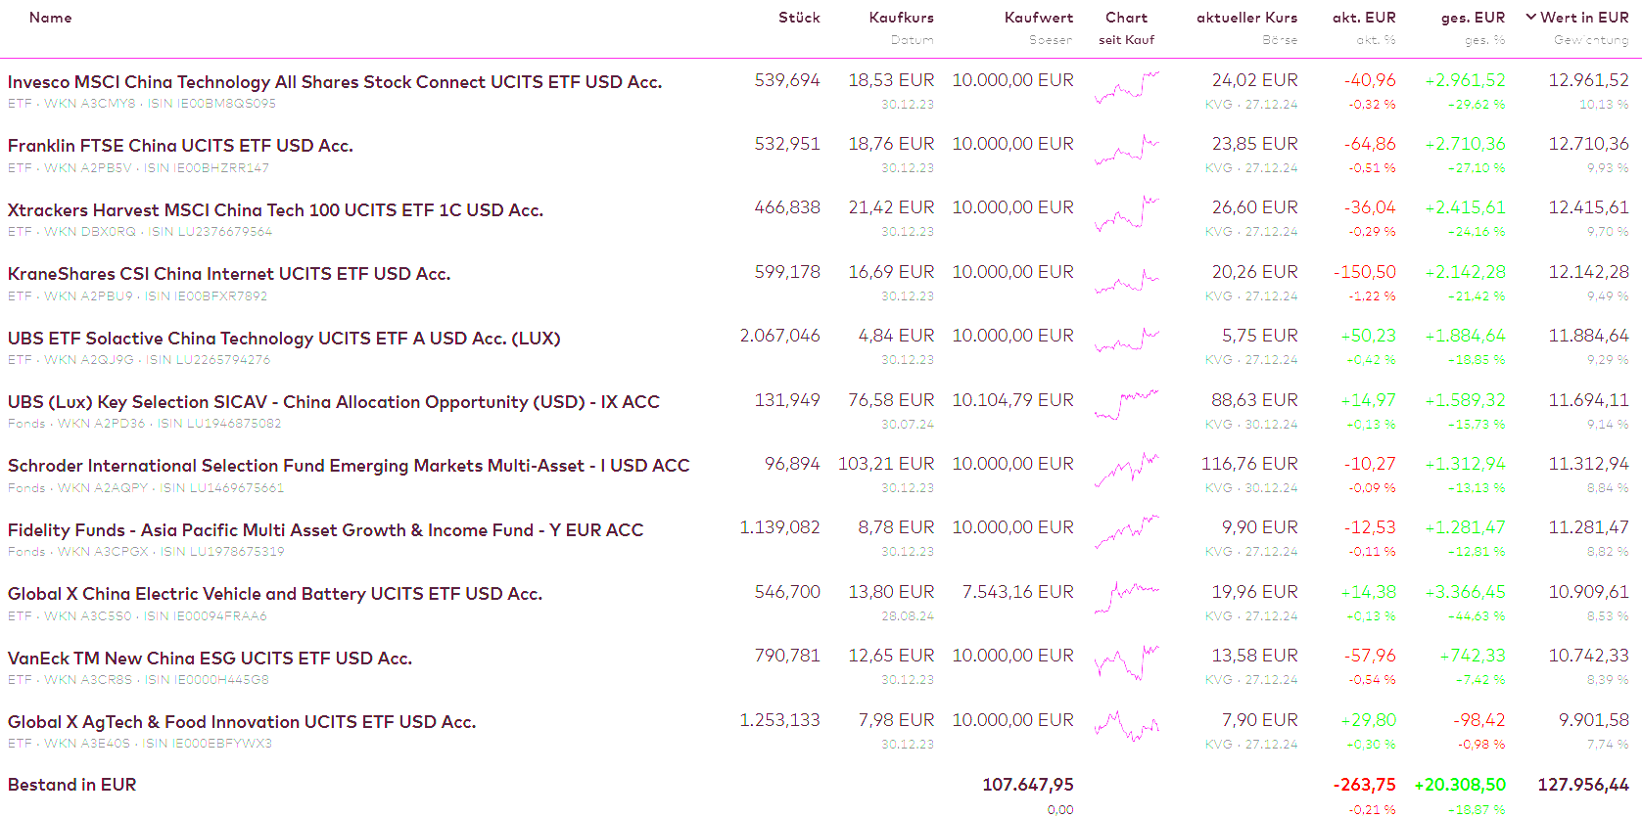This screenshot has height=818, width=1642.
Task: Open the Franklin FTSE China UCITS ETF
Action: click(x=180, y=146)
